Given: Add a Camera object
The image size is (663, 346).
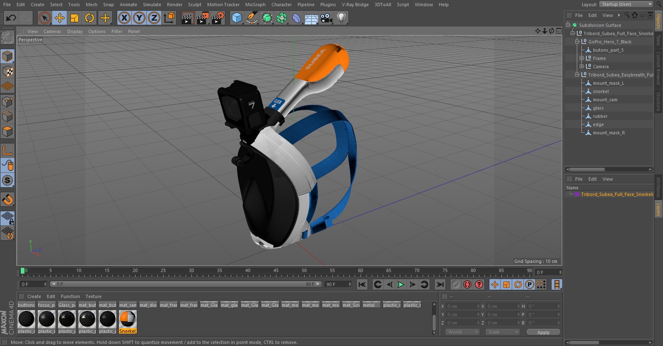Looking at the screenshot, I should point(327,18).
